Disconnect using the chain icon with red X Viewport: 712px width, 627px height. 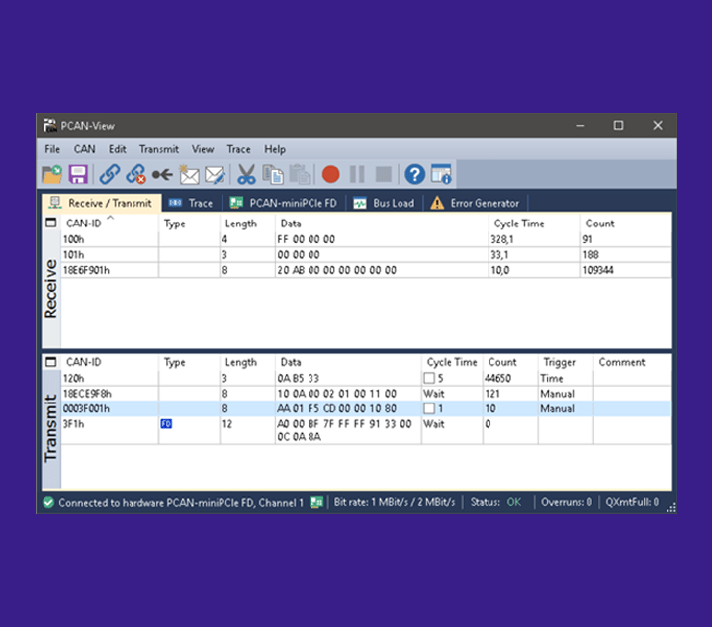point(135,174)
